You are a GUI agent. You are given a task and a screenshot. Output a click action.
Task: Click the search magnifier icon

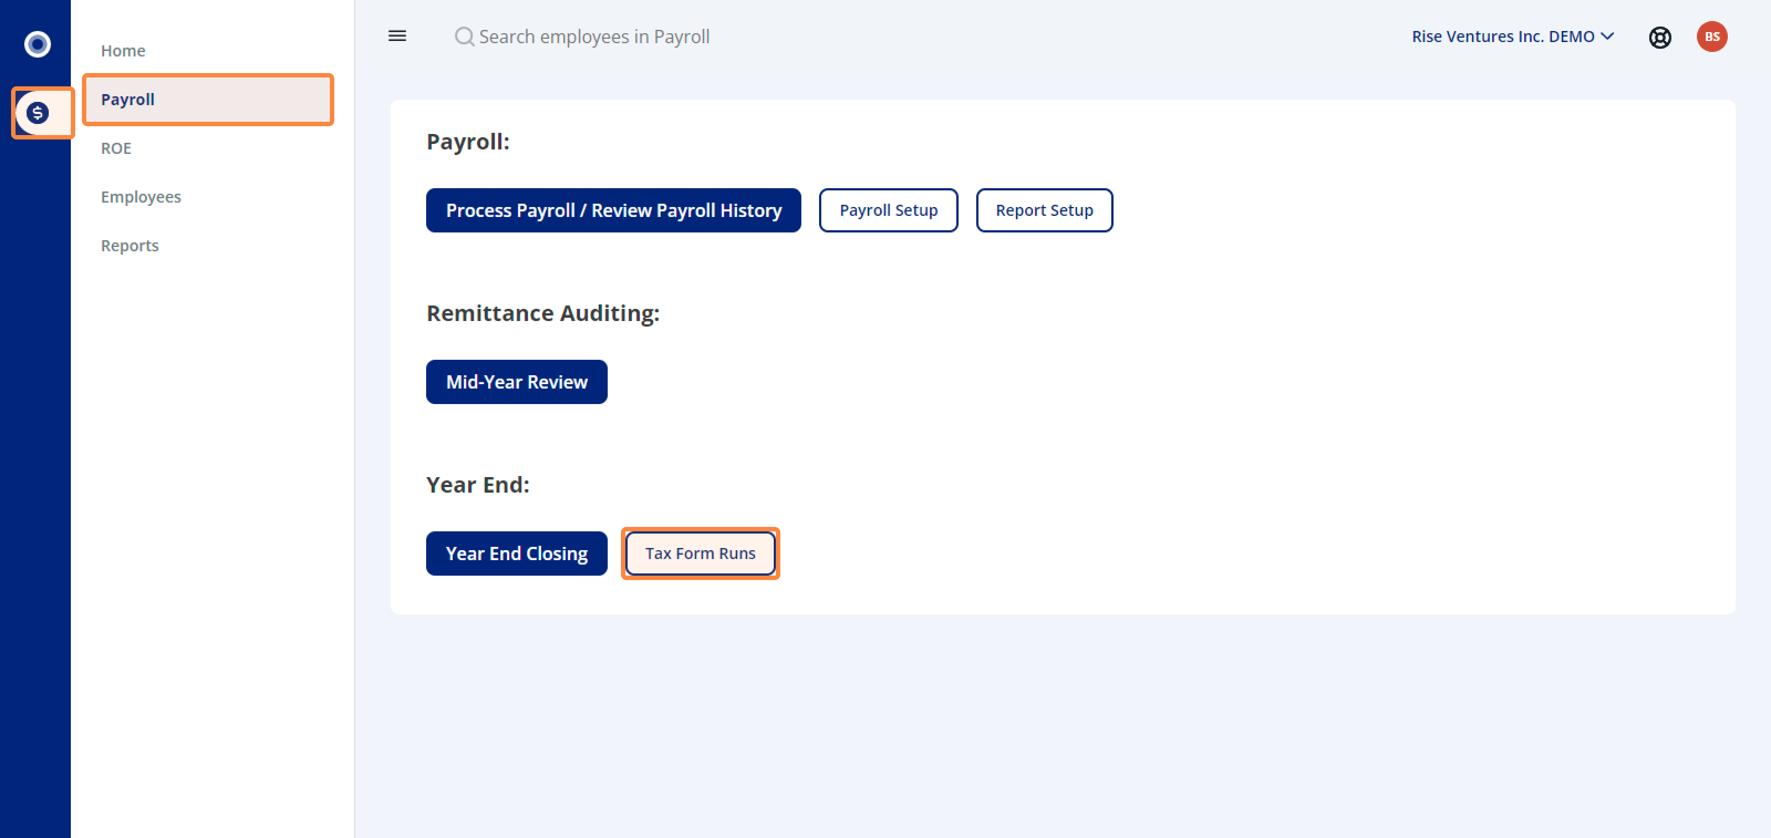[463, 36]
